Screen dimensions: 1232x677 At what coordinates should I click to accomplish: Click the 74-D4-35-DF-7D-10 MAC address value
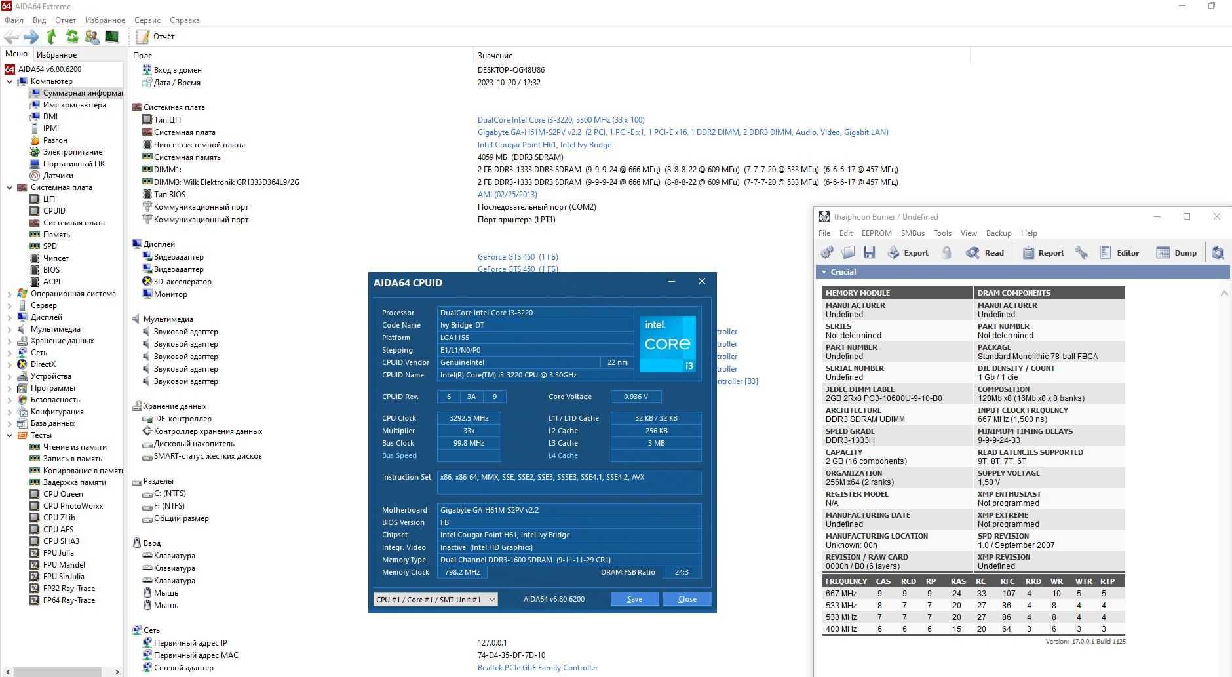click(x=511, y=655)
